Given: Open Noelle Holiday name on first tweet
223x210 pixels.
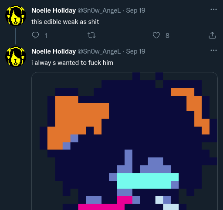Looking at the screenshot, I should (54, 10).
